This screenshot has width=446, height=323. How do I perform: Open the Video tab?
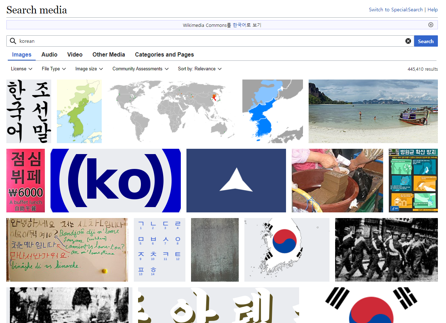75,54
